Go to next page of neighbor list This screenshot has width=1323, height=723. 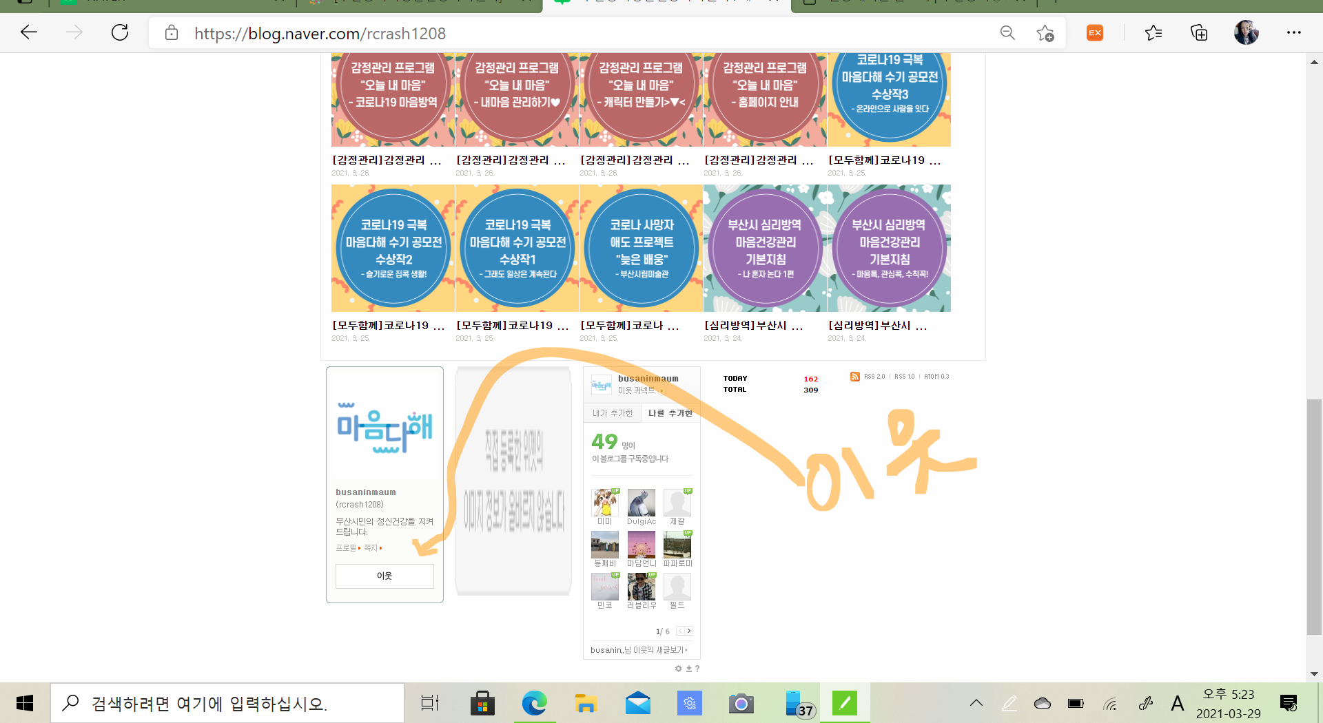688,631
